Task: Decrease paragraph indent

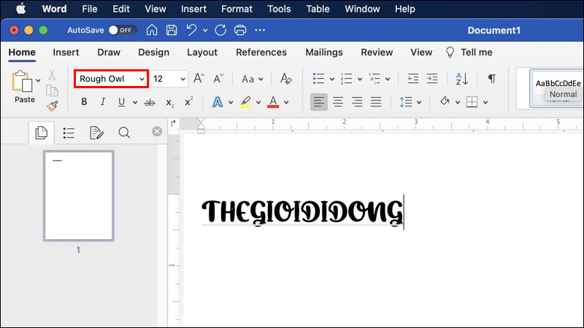Action: coord(413,79)
